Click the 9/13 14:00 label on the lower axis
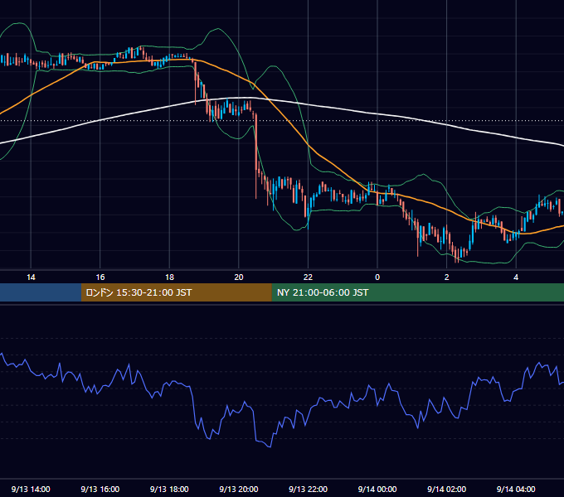The width and height of the screenshot is (564, 497). [31, 489]
